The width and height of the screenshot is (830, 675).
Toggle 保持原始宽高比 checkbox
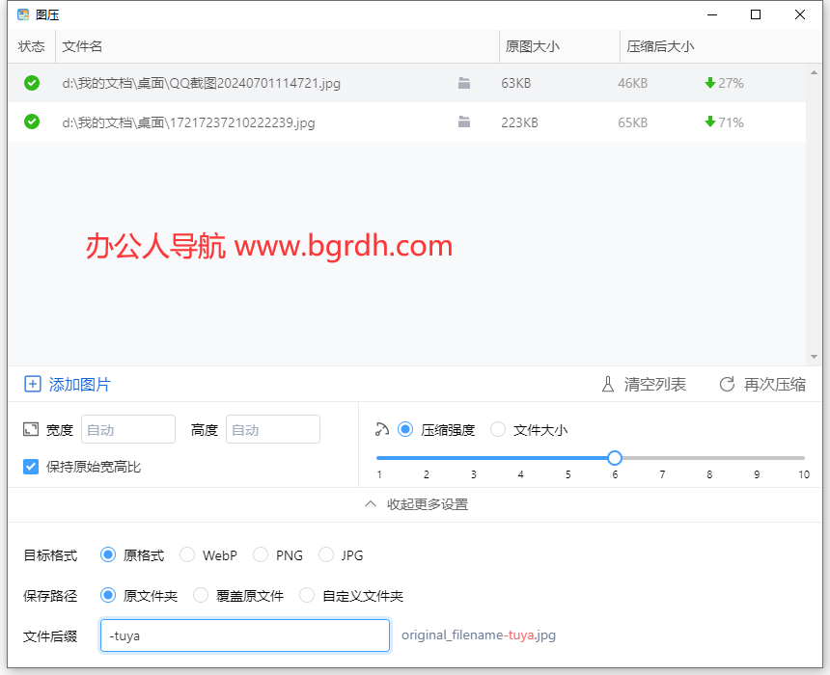[31, 467]
